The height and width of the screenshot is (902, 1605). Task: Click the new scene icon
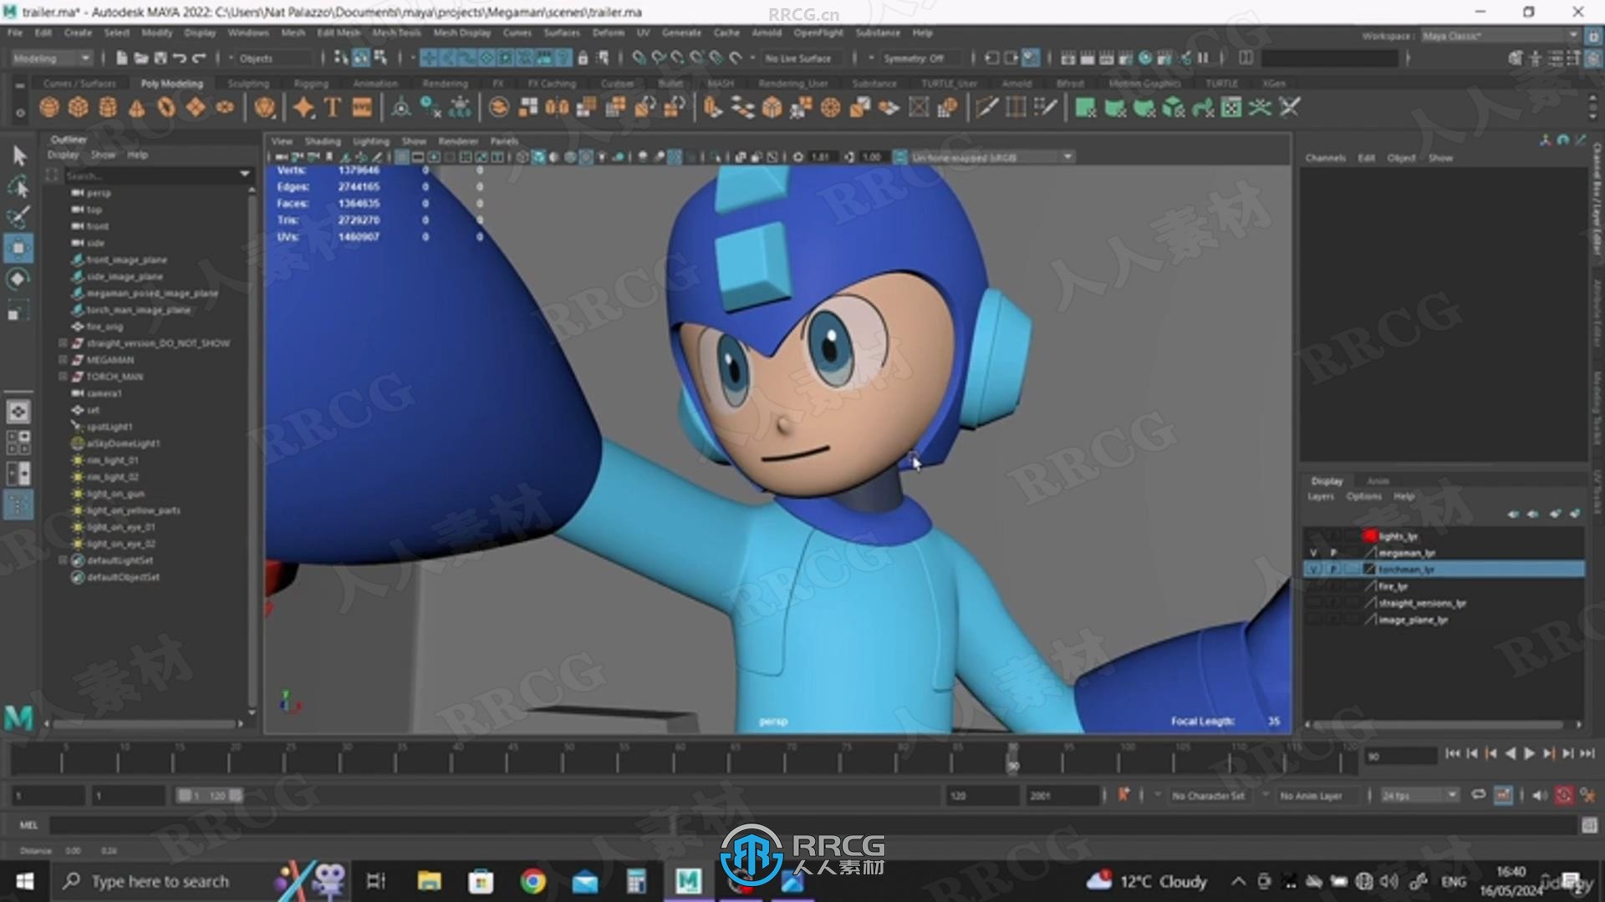[x=122, y=58]
